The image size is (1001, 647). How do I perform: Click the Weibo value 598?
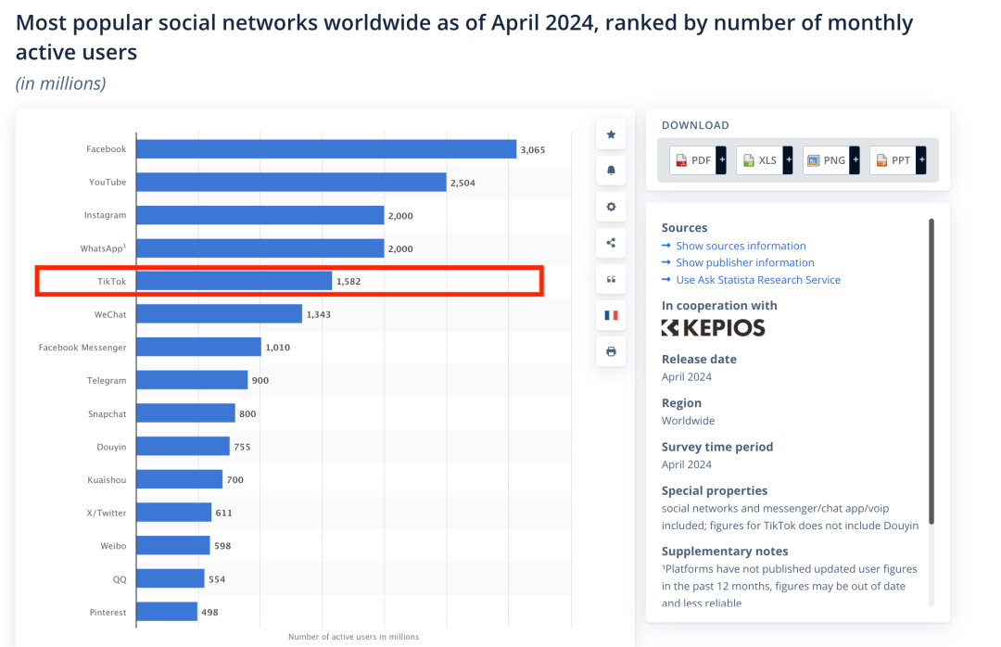(222, 546)
